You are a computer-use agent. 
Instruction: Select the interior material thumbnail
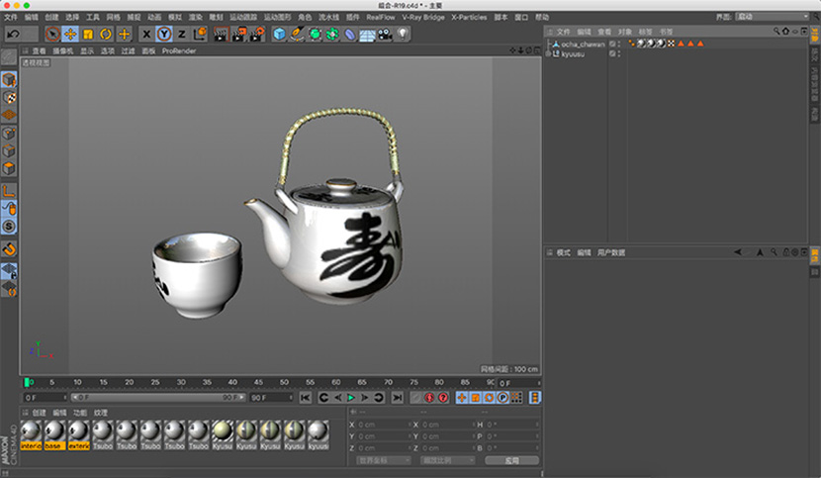31,431
